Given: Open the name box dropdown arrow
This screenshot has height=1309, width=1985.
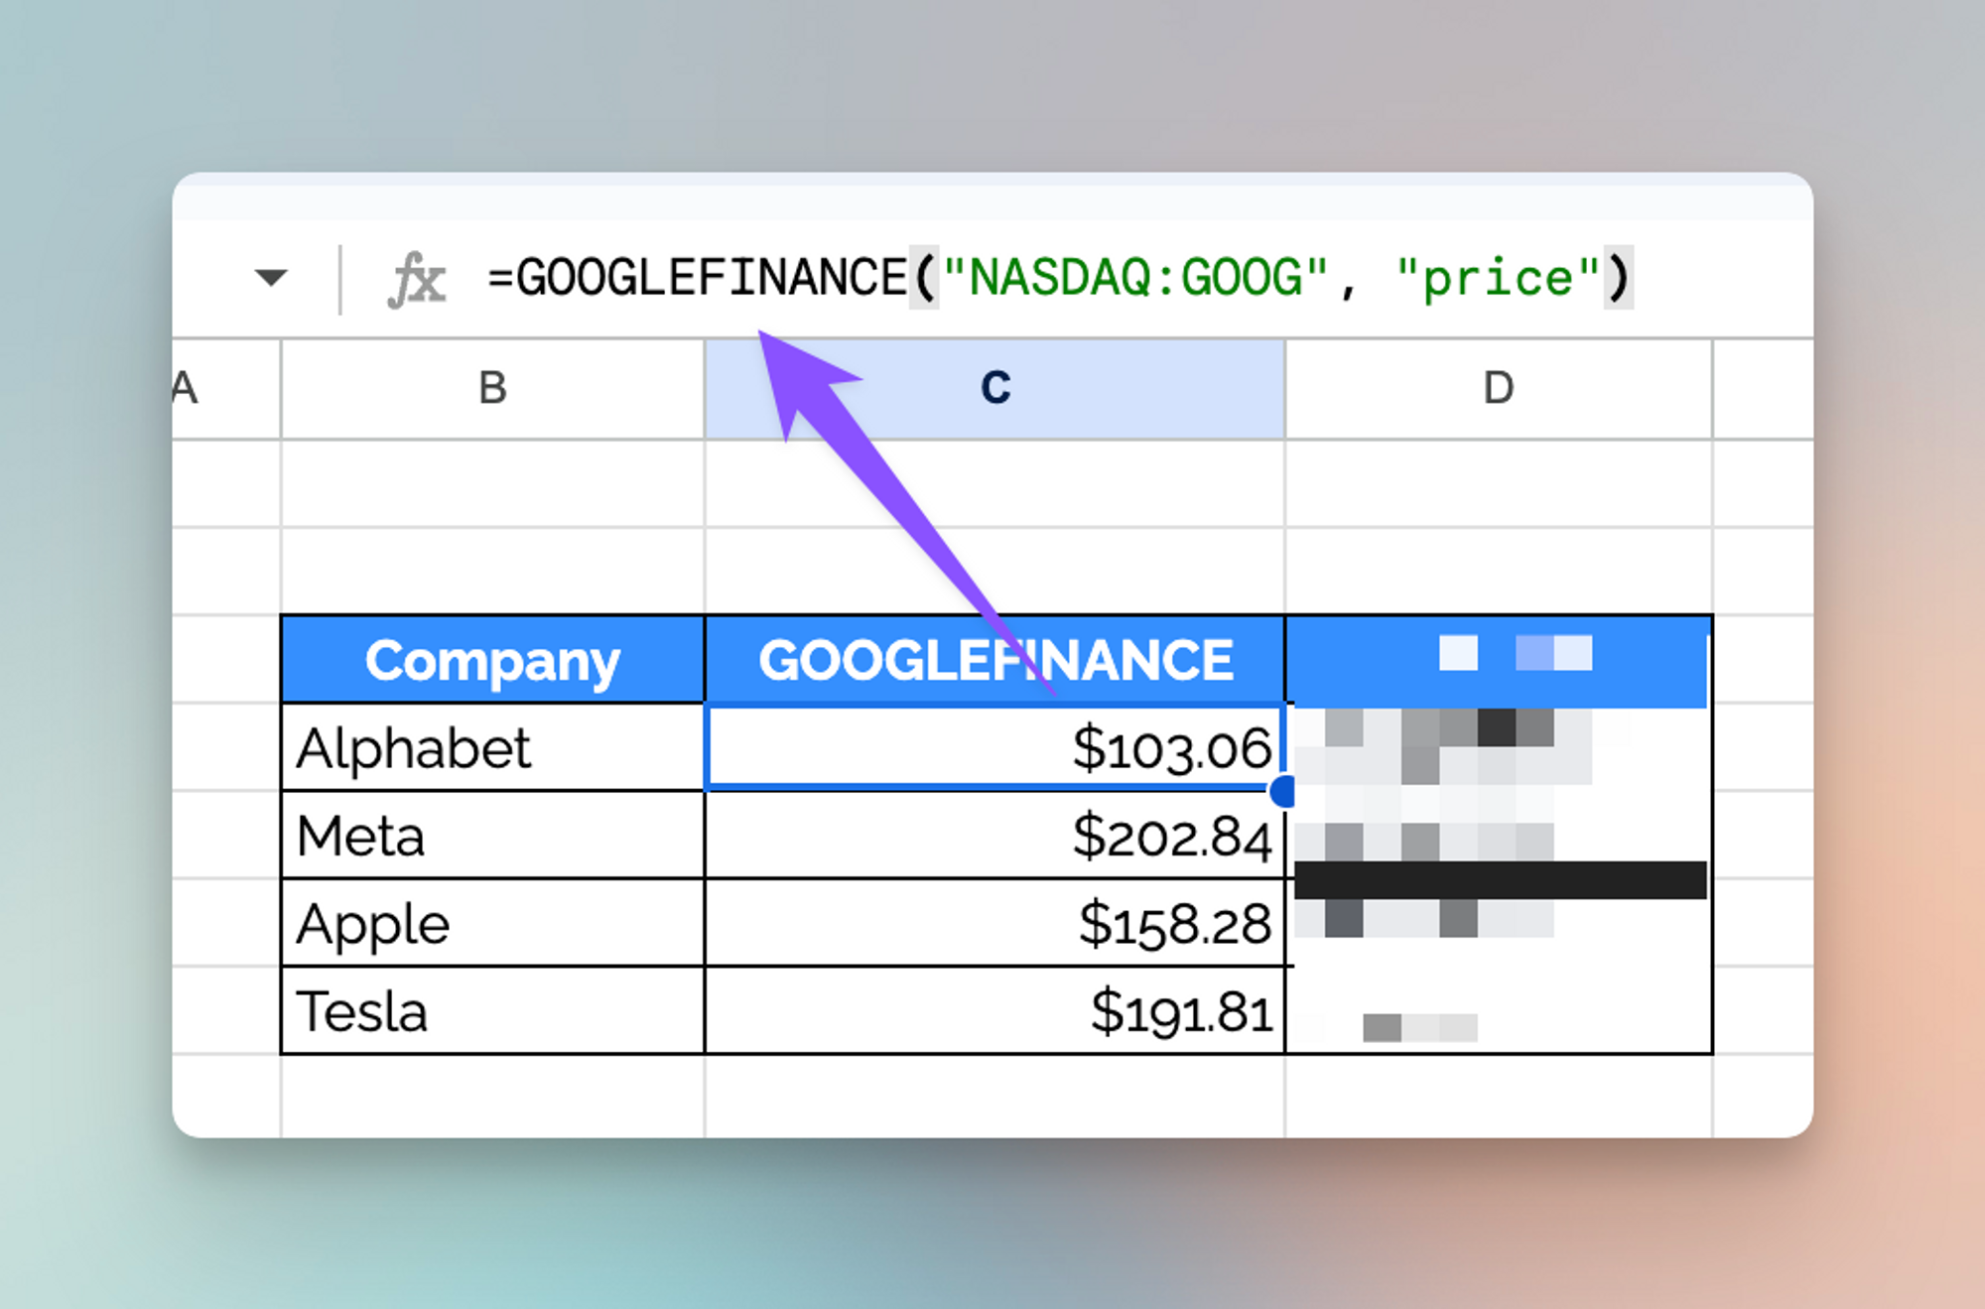Looking at the screenshot, I should pos(270,277).
